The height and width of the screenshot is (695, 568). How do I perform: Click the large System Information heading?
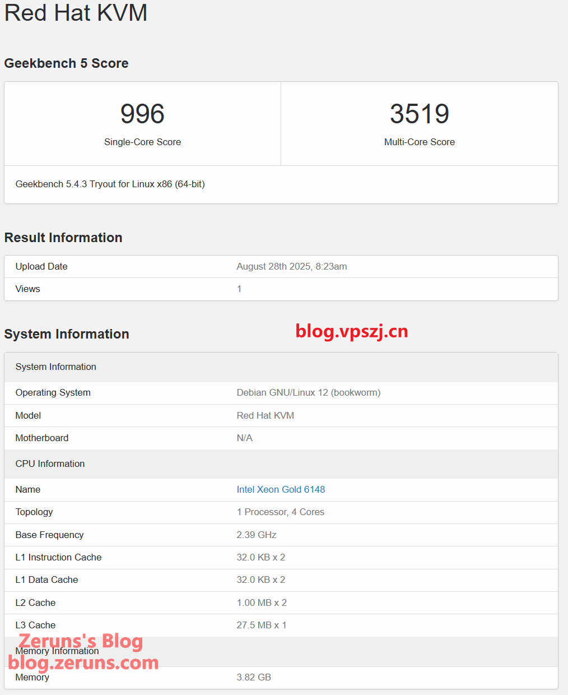[67, 334]
